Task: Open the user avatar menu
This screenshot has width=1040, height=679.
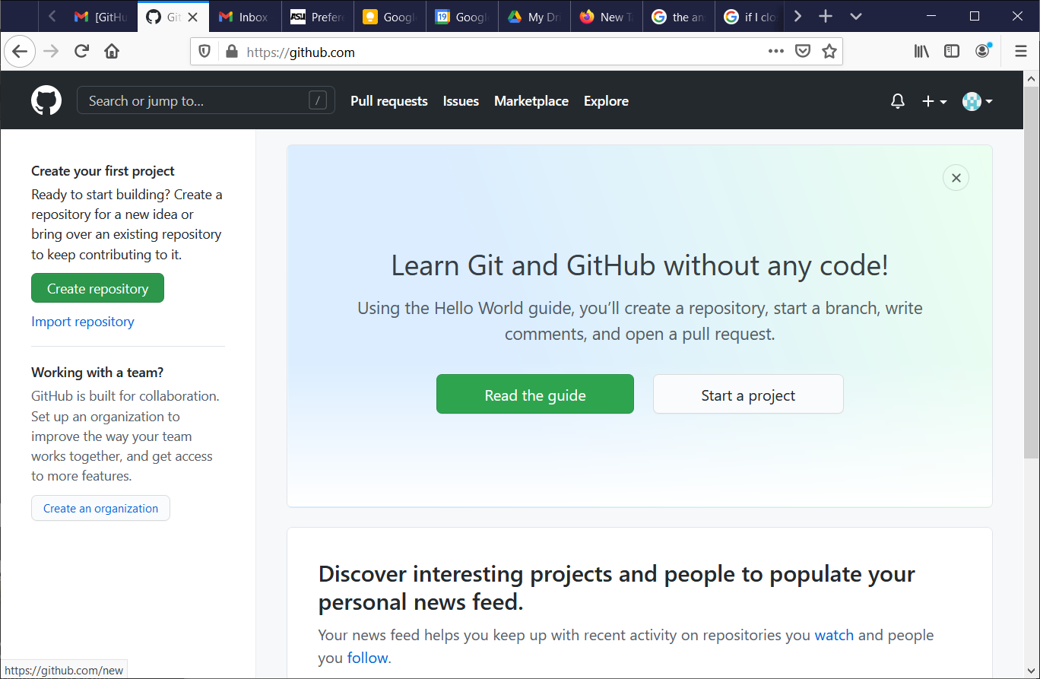Action: (x=978, y=101)
